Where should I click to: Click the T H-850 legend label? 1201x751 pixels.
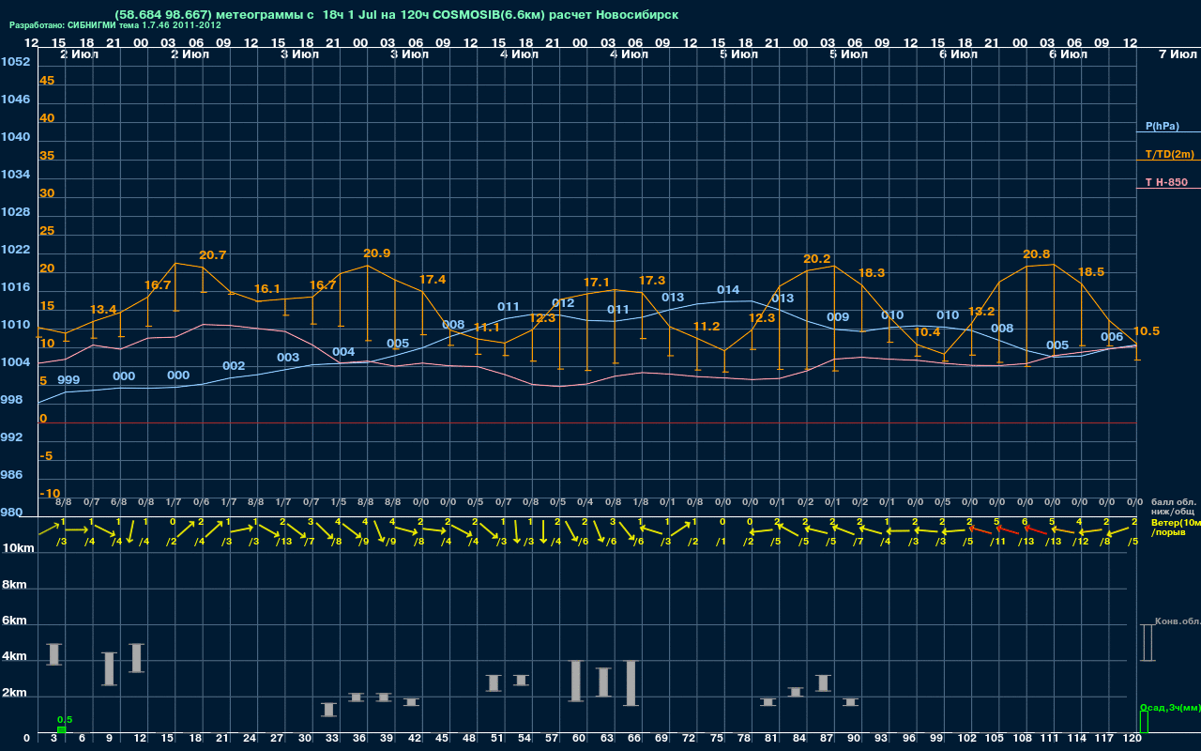click(1165, 182)
